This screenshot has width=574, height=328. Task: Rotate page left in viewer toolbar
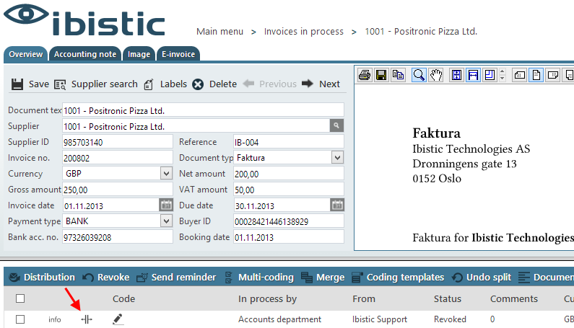click(519, 75)
